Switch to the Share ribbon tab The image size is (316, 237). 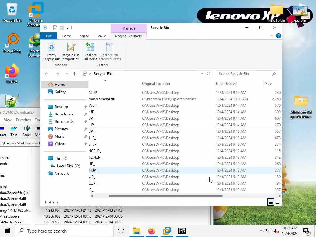[84, 36]
